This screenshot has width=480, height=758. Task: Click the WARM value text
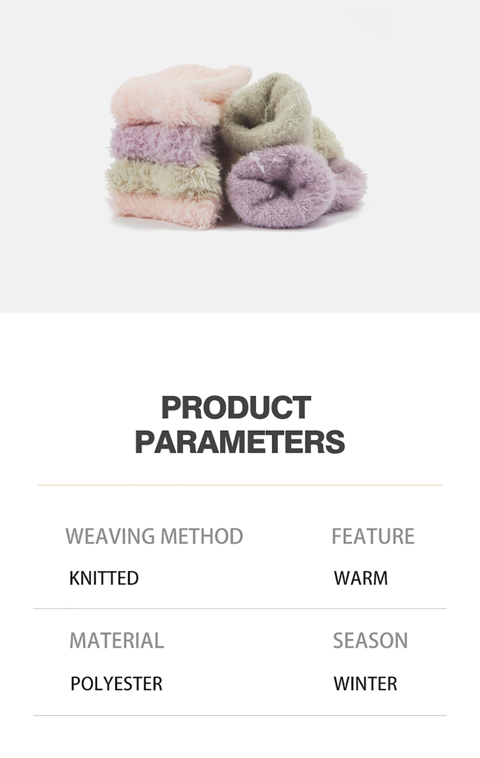(361, 578)
